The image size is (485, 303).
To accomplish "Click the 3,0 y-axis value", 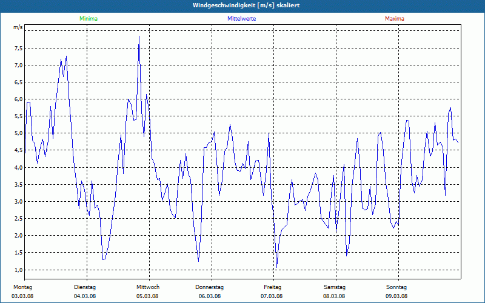I will pyautogui.click(x=18, y=202).
